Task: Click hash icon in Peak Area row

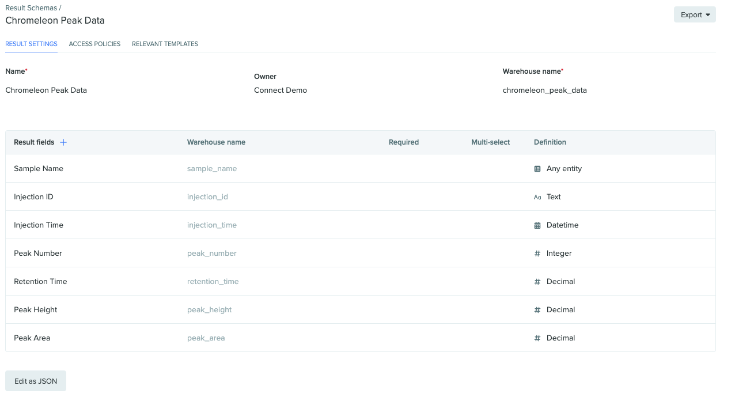Action: [x=537, y=338]
